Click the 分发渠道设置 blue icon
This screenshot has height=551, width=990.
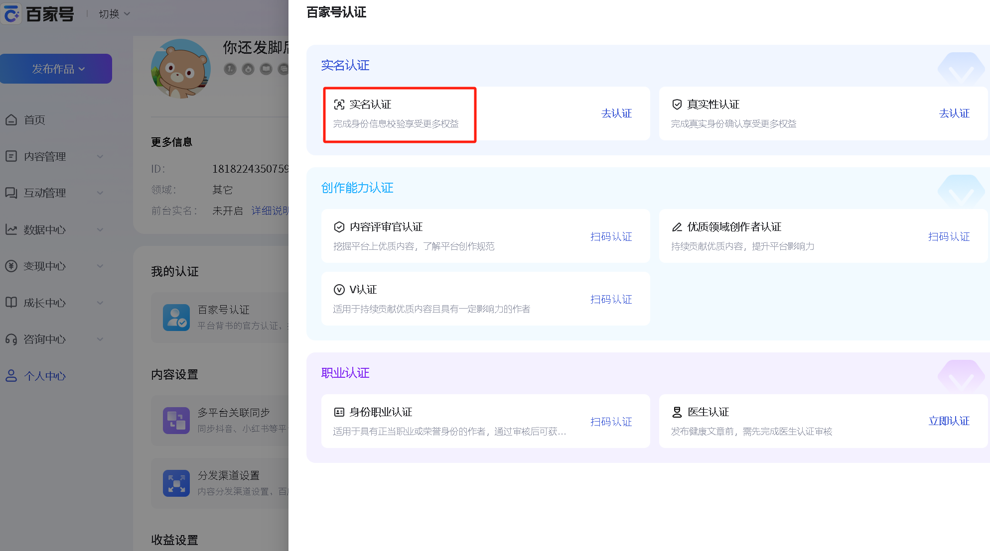pyautogui.click(x=176, y=483)
